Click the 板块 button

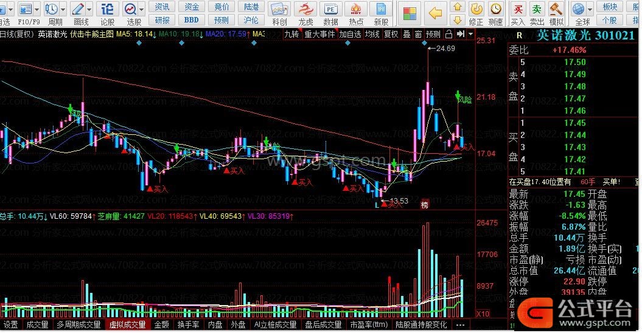click(x=610, y=7)
